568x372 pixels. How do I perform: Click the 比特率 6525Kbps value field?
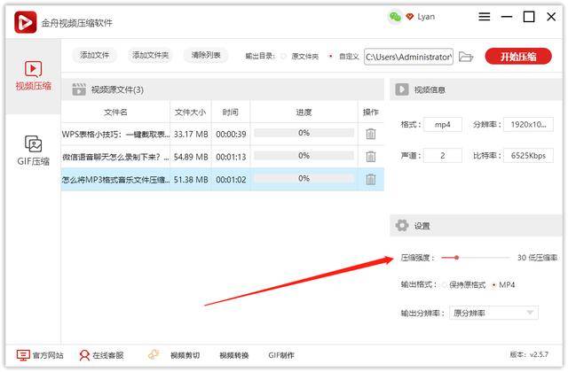click(528, 156)
